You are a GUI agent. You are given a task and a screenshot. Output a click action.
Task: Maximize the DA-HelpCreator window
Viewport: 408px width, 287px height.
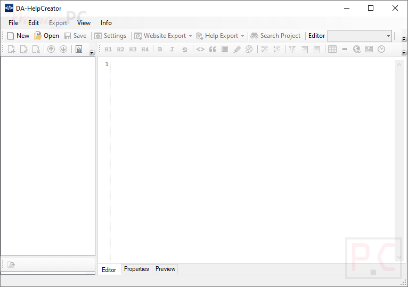[371, 9]
